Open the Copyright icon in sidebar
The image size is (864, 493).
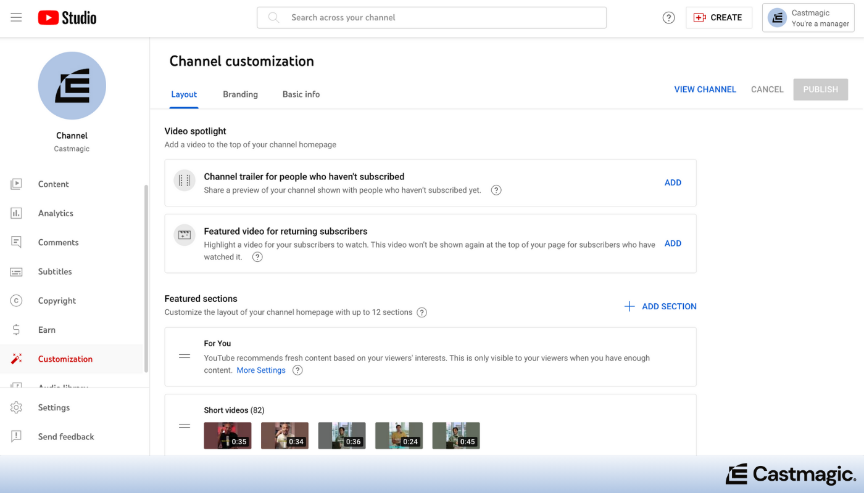coord(16,301)
